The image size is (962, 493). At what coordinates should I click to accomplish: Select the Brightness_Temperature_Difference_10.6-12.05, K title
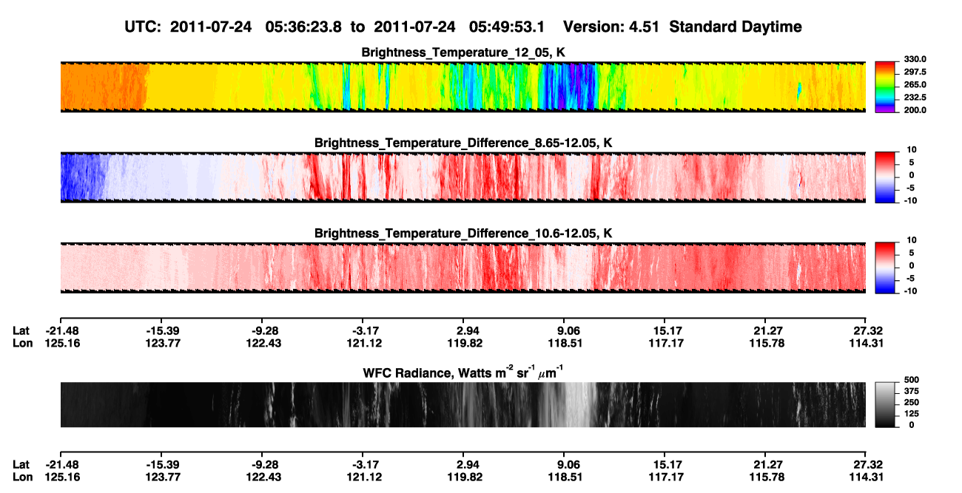[x=464, y=234]
